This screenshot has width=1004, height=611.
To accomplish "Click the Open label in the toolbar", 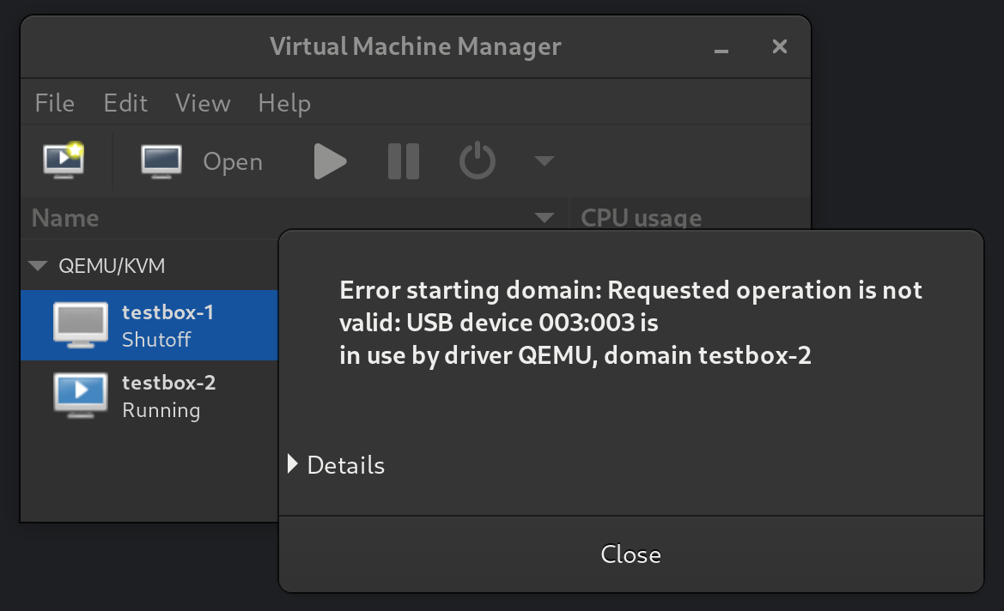I will 233,161.
